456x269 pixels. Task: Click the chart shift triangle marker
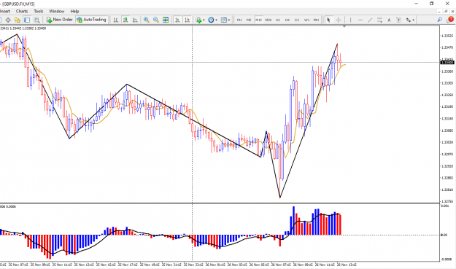pyautogui.click(x=344, y=26)
